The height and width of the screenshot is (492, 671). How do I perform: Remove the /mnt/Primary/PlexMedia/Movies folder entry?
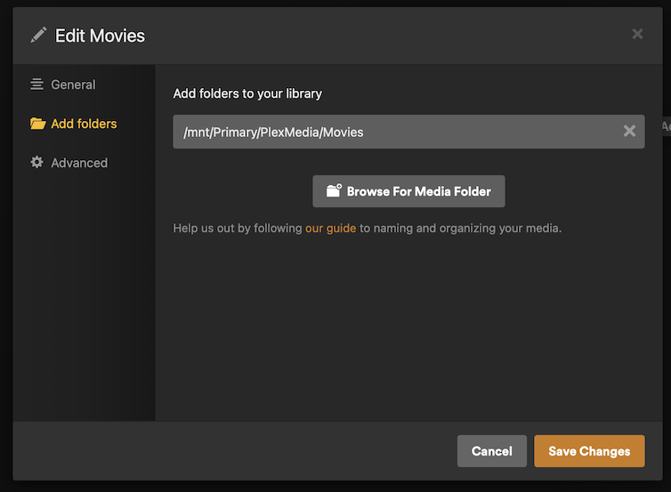[629, 131]
